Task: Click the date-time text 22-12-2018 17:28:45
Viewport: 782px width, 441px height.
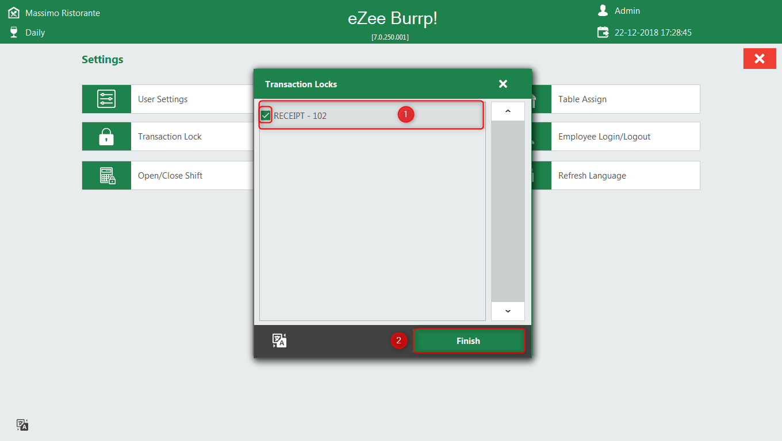Action: click(x=653, y=33)
